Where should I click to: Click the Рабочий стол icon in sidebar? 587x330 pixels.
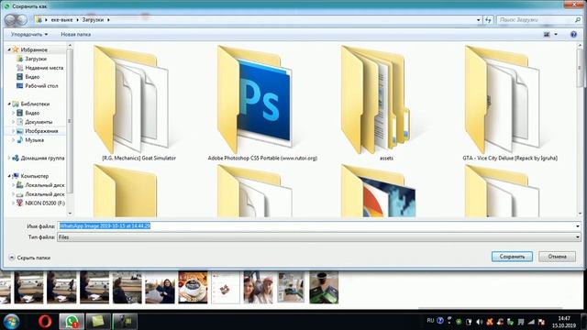pyautogui.click(x=19, y=85)
